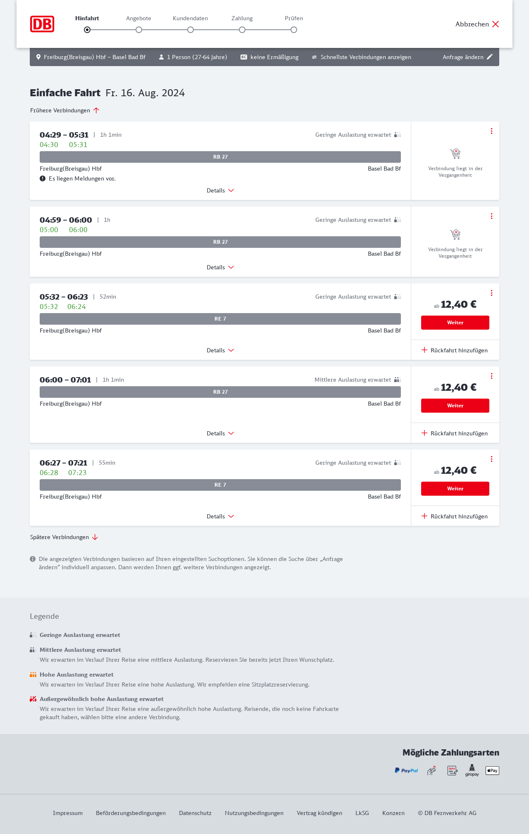This screenshot has height=834, width=529.
Task: Select the Hinfahrt step circle
Action: tap(87, 30)
